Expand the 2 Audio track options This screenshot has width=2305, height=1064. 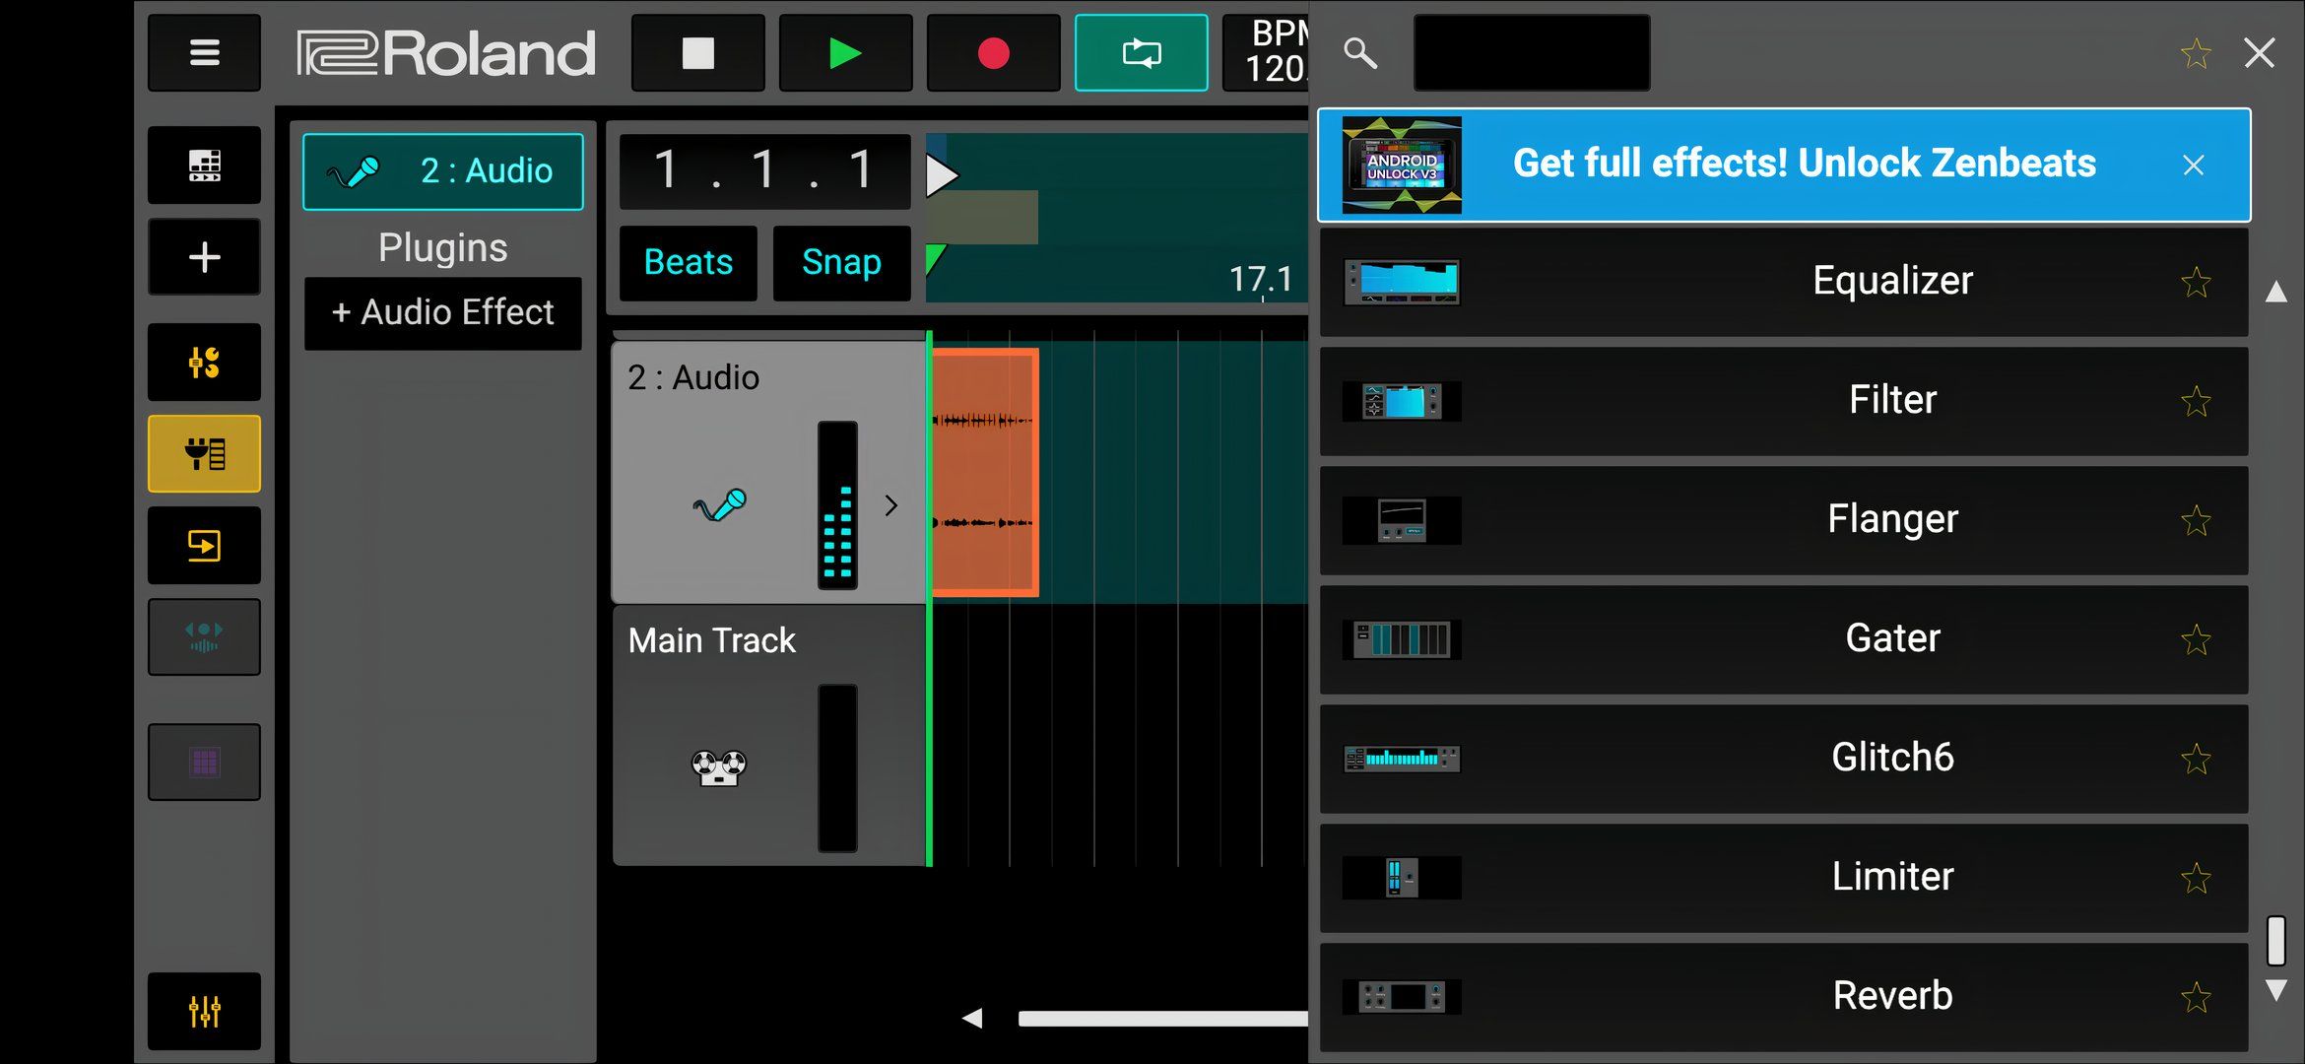pos(890,505)
